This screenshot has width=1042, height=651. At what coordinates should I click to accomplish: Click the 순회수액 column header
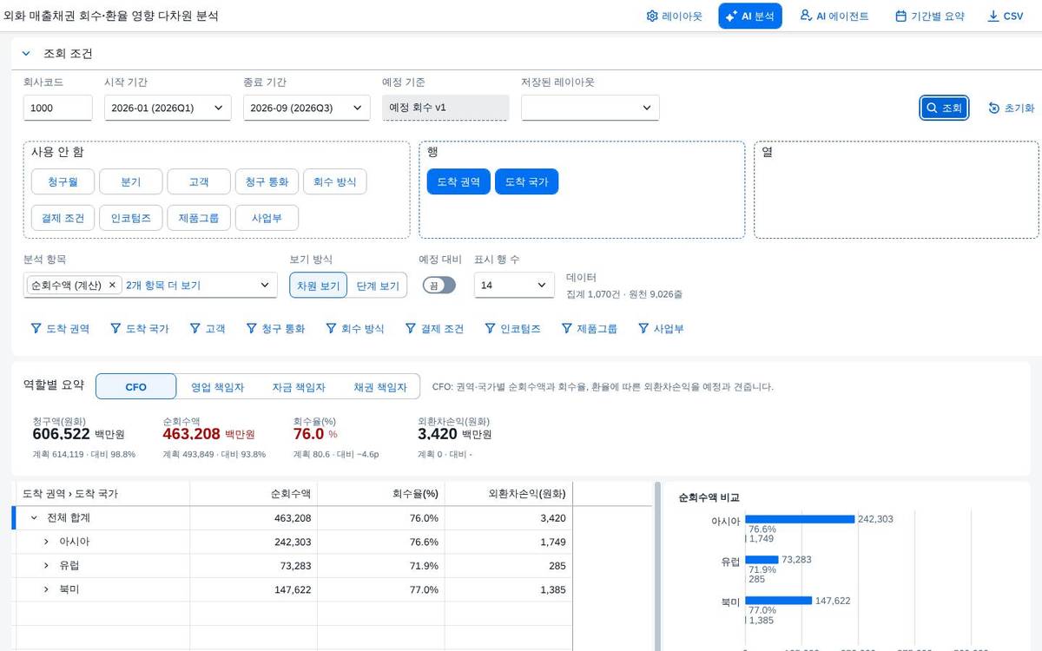click(x=254, y=494)
